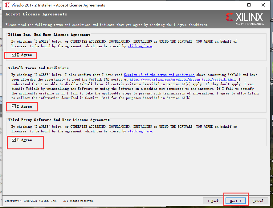The width and height of the screenshot is (273, 208).
Task: Toggle the Xilinx End User License I Agree checkbox
Action: point(14,55)
